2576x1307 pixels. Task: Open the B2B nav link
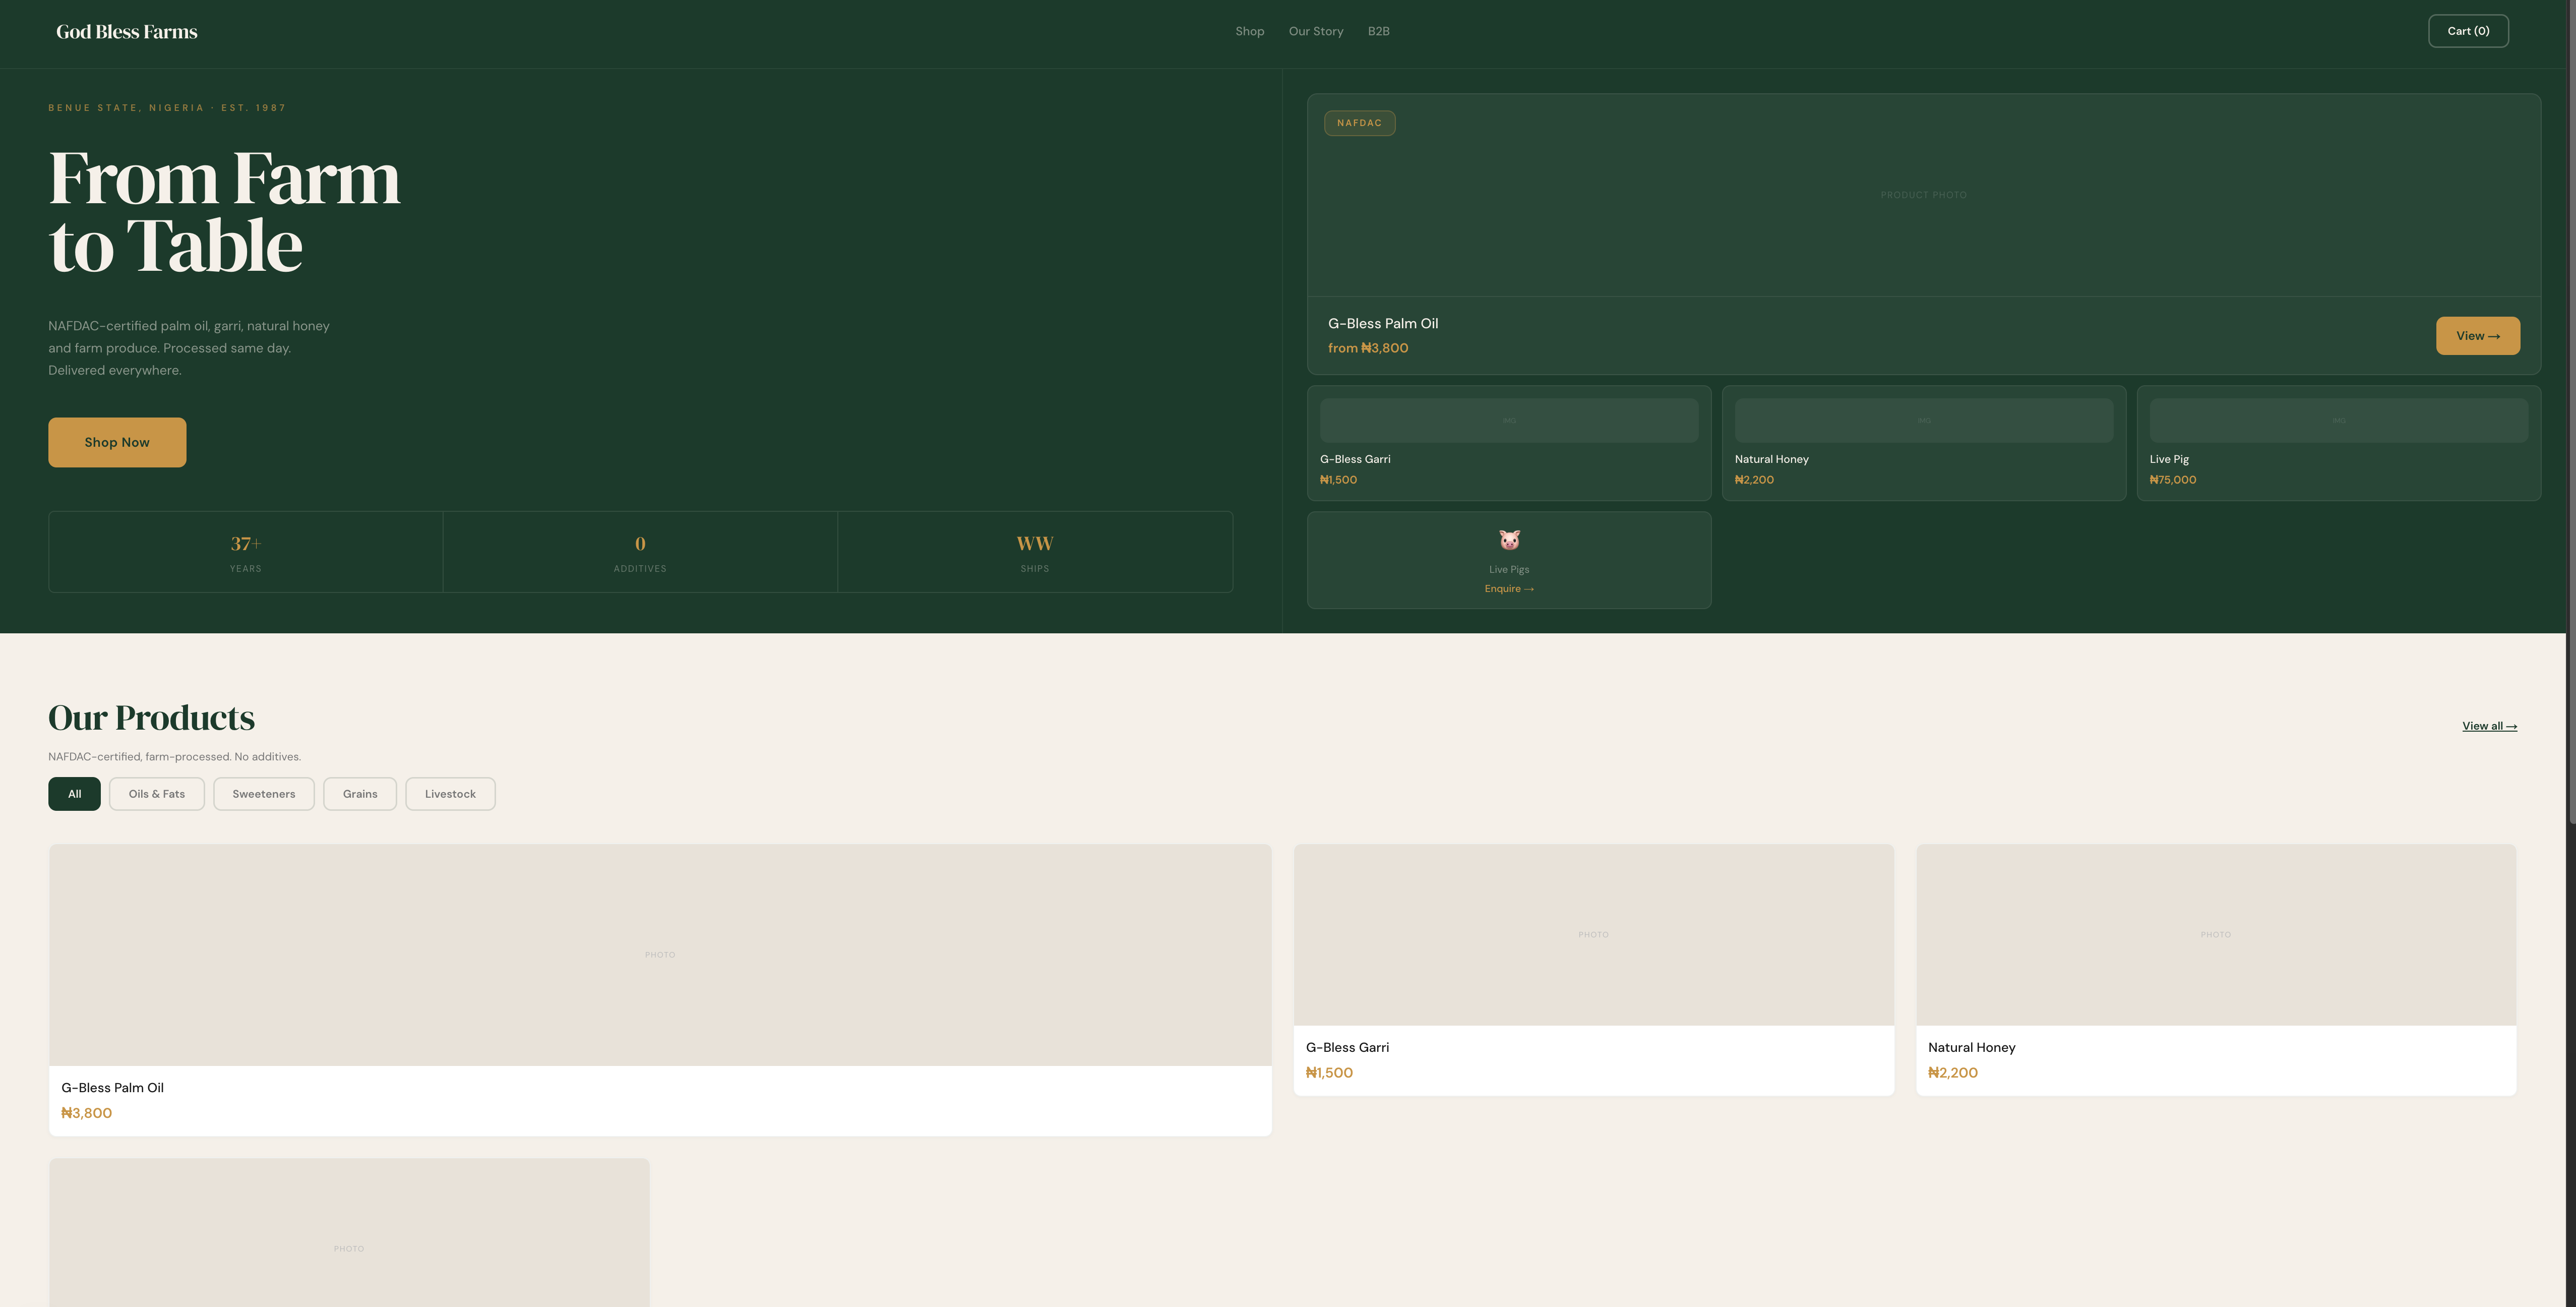coord(1378,31)
